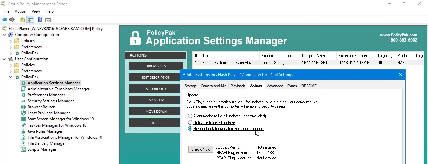Click the Name column header
Screen dimensions: 428x164
point(230,56)
